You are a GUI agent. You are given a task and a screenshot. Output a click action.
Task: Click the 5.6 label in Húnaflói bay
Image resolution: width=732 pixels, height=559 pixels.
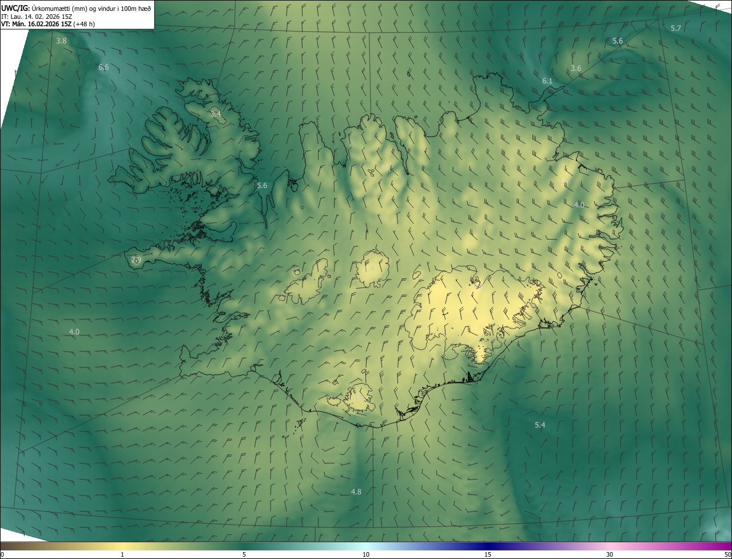pos(262,185)
